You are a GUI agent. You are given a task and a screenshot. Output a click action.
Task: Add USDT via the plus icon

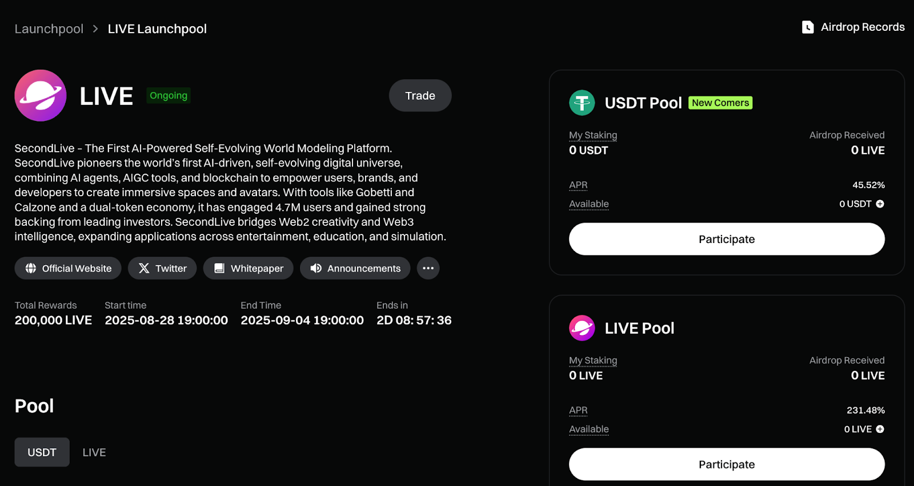coord(880,204)
